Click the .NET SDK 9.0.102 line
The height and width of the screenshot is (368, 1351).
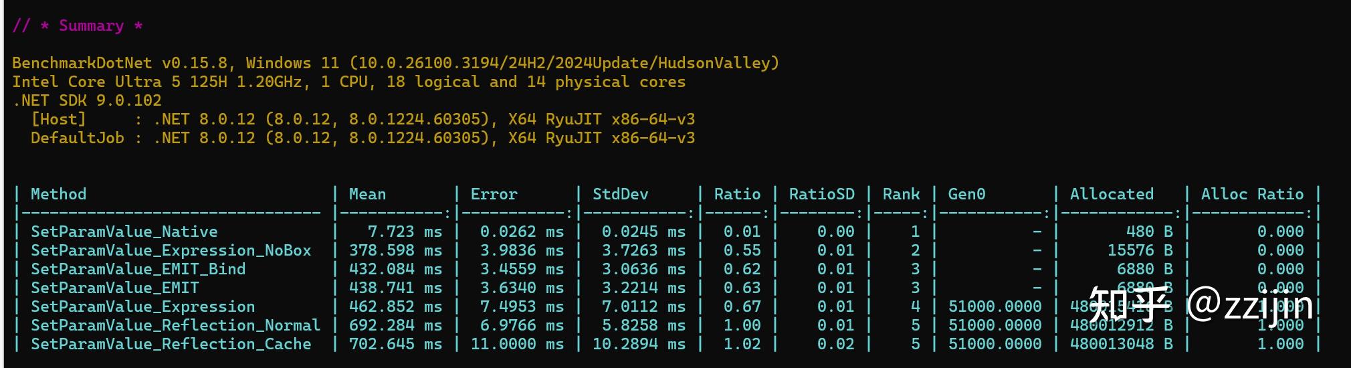tap(87, 101)
